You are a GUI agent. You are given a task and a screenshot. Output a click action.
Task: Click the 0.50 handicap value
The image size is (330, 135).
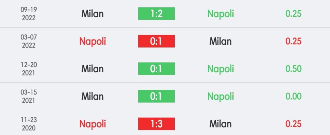(x=293, y=69)
